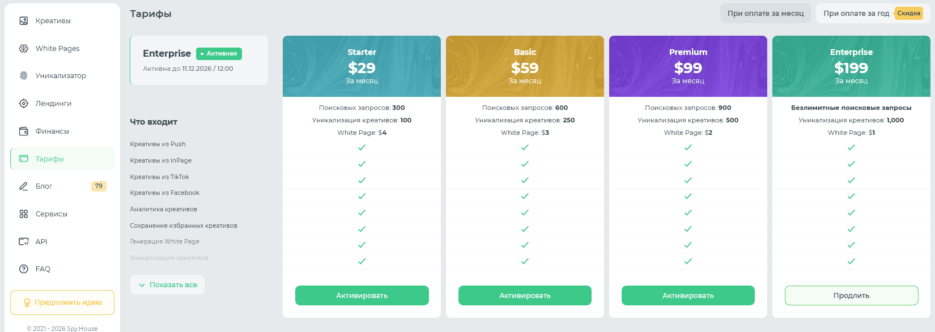Click Продлить on the Enterprise plan
This screenshot has width=935, height=332.
pos(851,296)
